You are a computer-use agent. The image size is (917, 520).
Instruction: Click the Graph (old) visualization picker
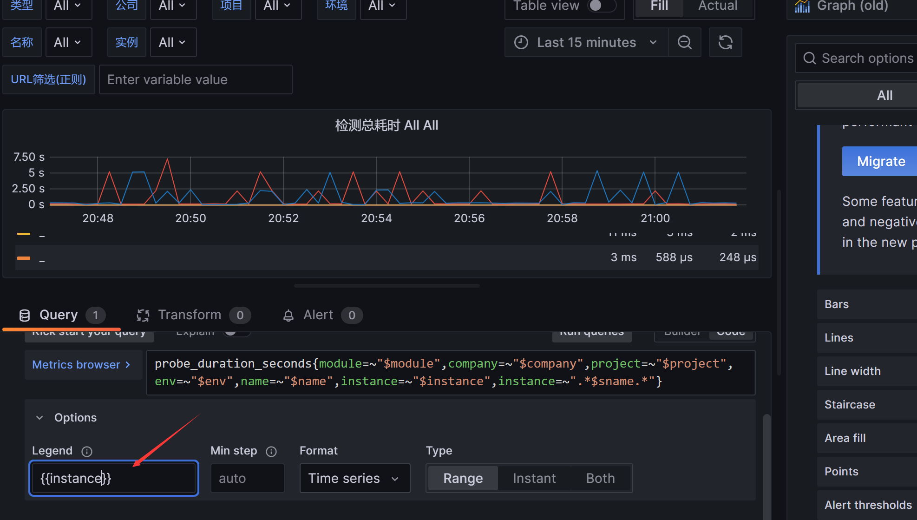tap(852, 6)
